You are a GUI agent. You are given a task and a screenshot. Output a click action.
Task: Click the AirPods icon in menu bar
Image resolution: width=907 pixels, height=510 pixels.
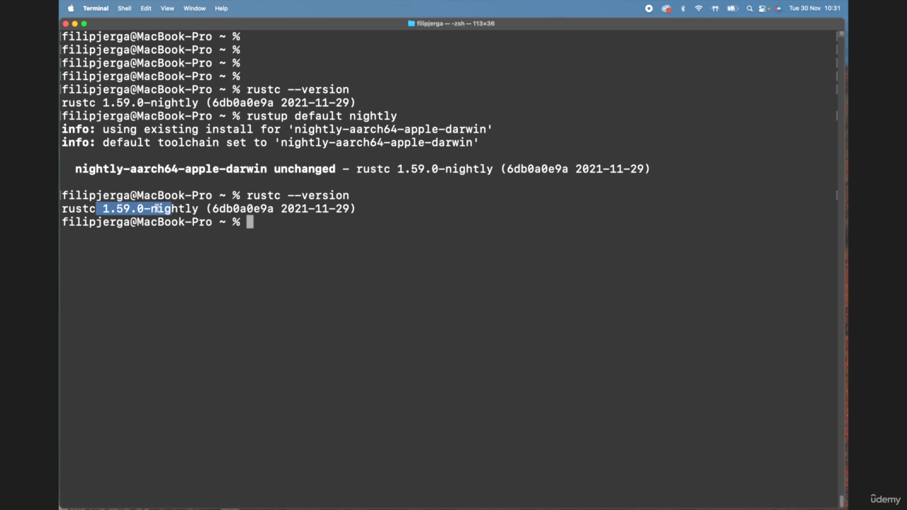[x=715, y=8]
